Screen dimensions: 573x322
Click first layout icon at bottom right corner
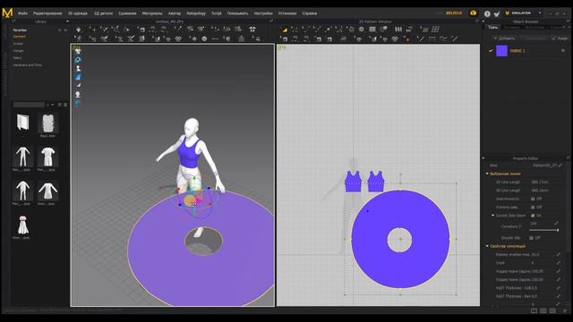point(534,310)
